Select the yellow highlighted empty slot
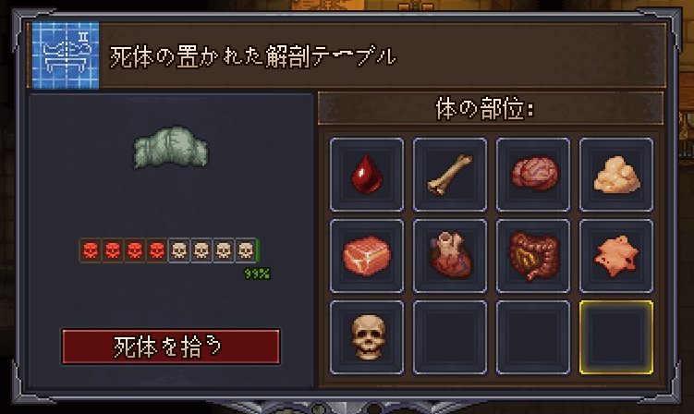694x414 pixels. tap(616, 337)
